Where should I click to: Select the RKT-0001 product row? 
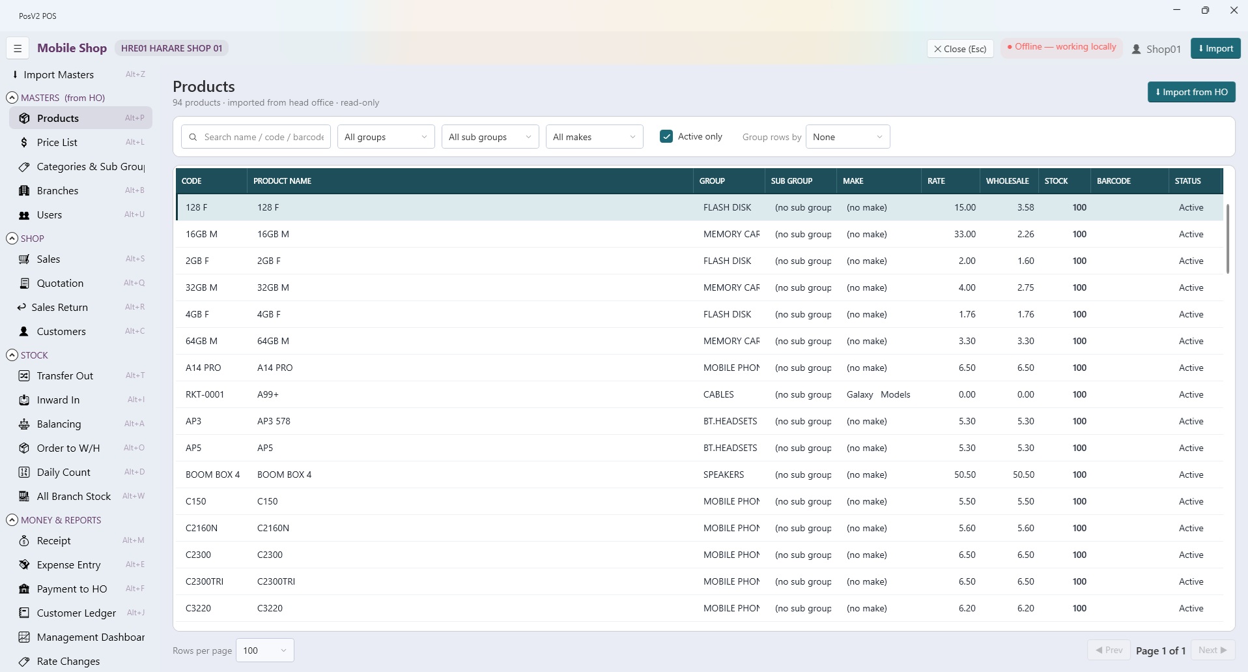click(x=699, y=394)
